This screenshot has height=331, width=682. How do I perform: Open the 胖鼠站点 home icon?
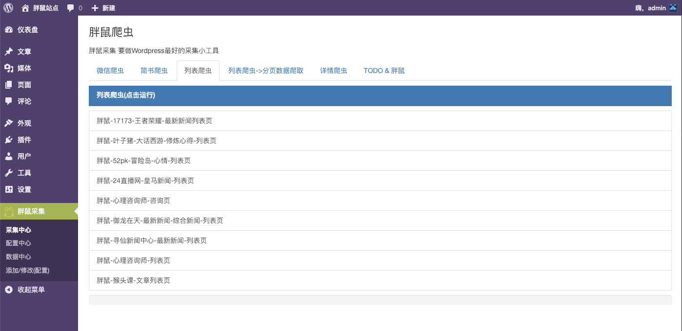25,8
